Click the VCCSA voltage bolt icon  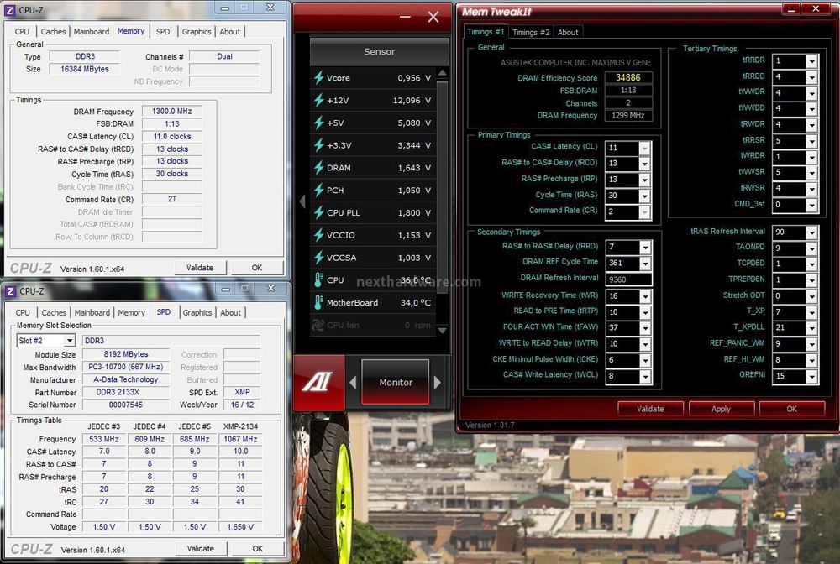click(x=318, y=258)
